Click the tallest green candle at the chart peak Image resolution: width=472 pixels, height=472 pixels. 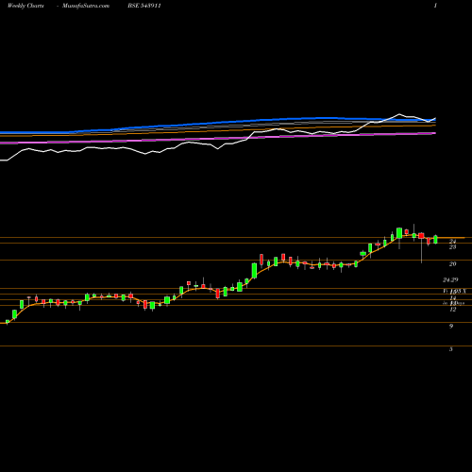399,233
